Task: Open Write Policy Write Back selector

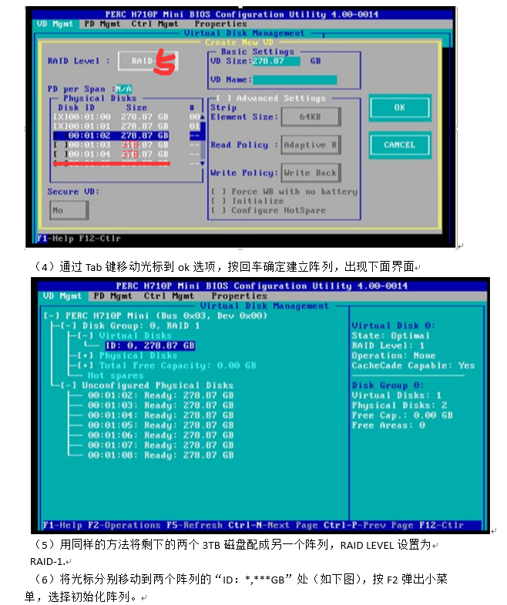Action: (x=311, y=173)
